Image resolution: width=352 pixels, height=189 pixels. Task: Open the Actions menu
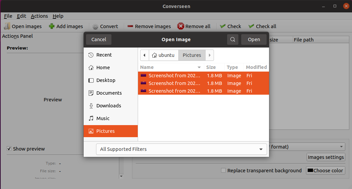click(39, 16)
